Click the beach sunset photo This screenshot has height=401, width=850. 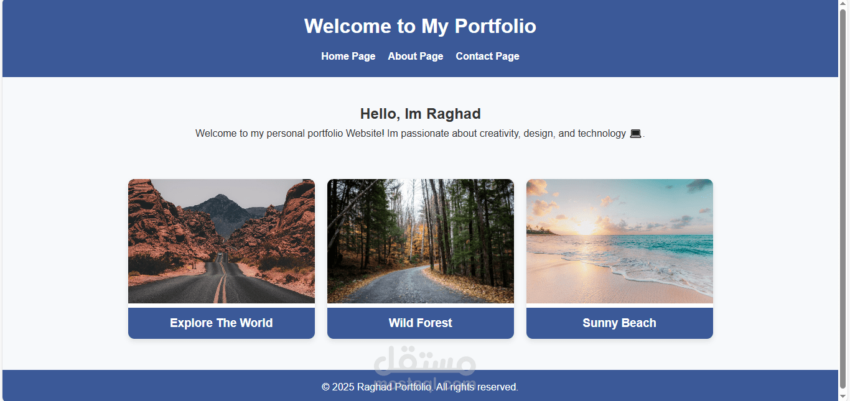(x=619, y=241)
